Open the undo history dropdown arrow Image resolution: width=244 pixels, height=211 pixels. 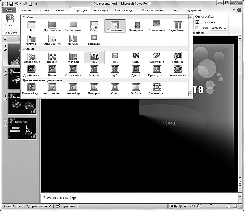[21, 4]
